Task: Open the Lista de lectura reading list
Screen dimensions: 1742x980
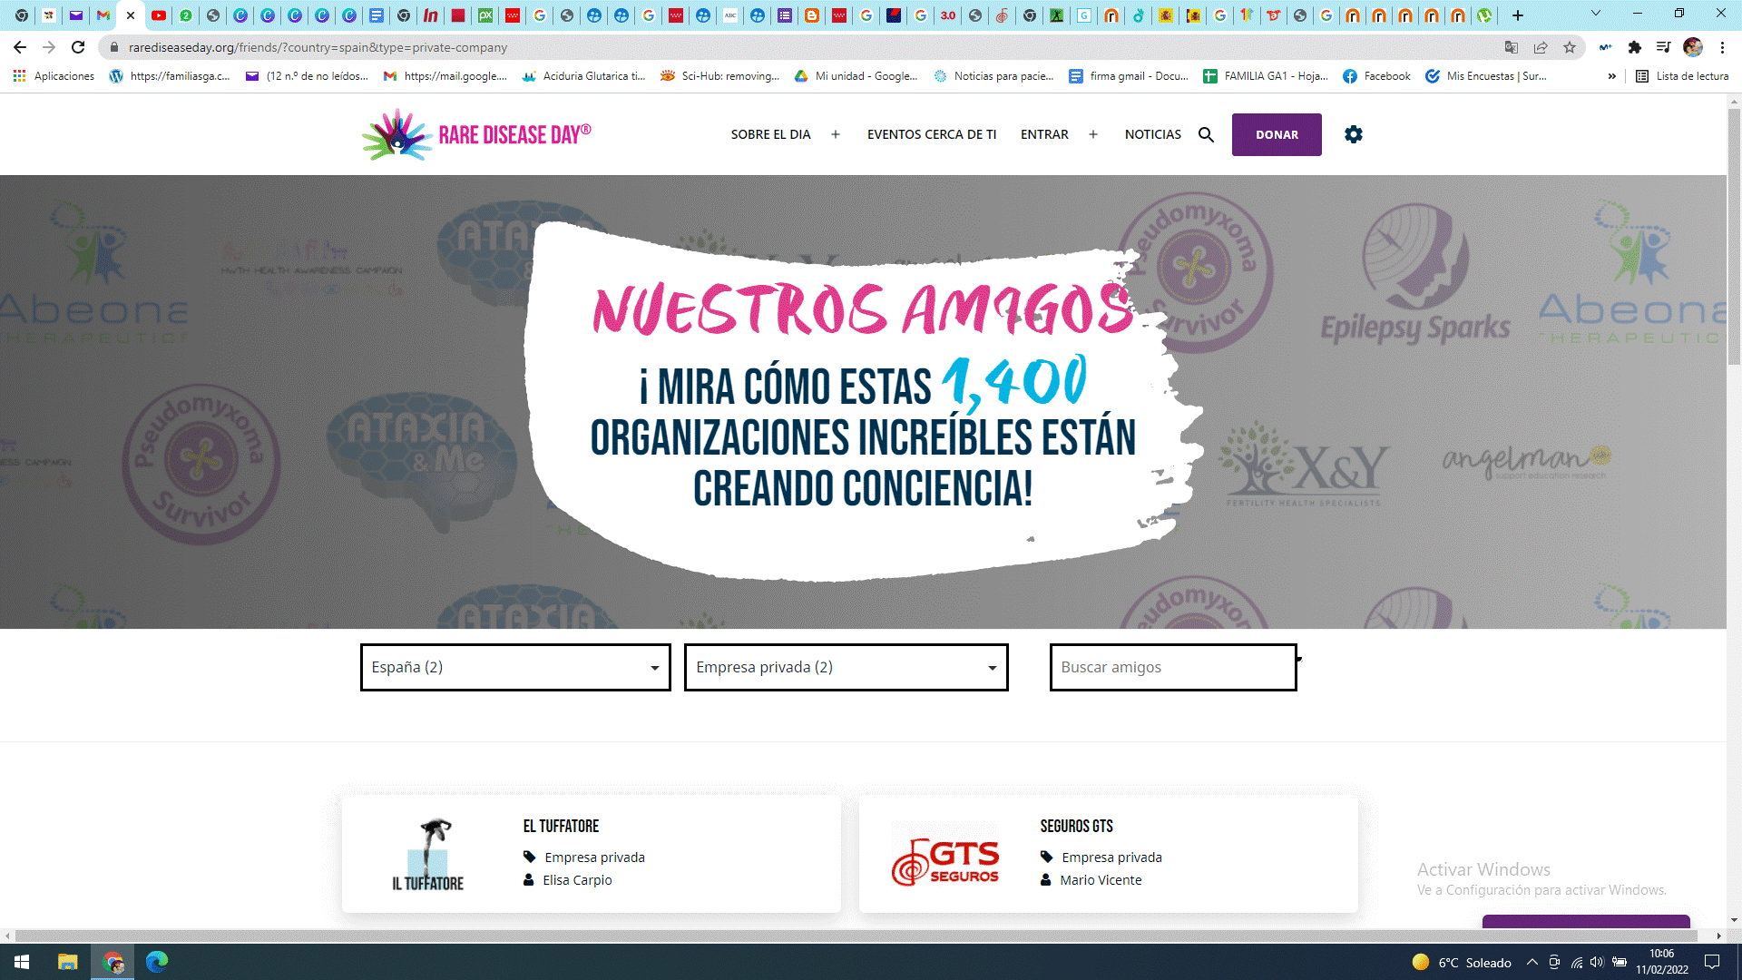Action: tap(1682, 76)
